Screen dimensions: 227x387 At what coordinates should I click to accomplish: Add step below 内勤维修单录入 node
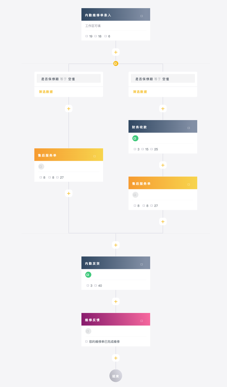116,52
